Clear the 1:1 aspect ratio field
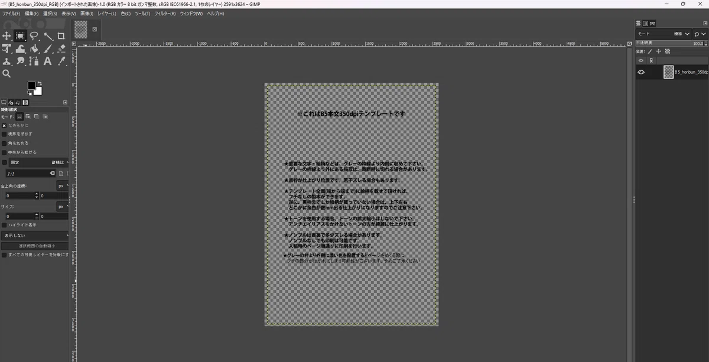 (52, 174)
